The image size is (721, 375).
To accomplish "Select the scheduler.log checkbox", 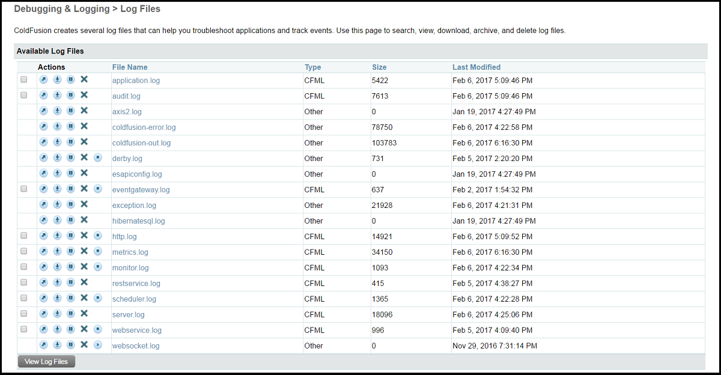I will coord(24,298).
